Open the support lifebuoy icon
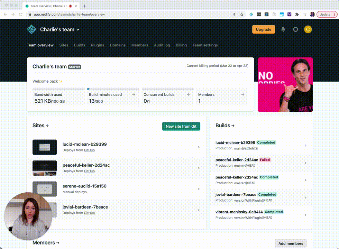339x249 pixels. pyautogui.click(x=295, y=29)
